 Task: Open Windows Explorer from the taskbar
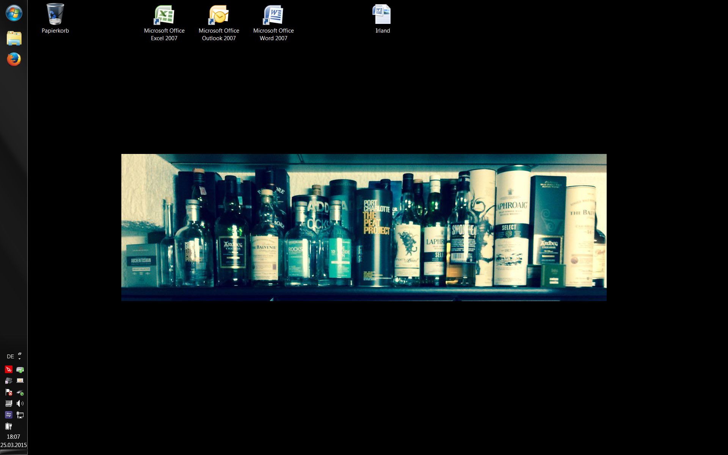pyautogui.click(x=14, y=38)
